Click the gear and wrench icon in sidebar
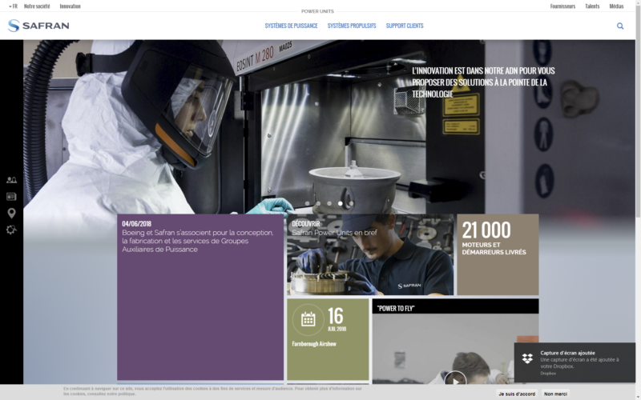Viewport: 641px width, 400px height. tap(11, 230)
